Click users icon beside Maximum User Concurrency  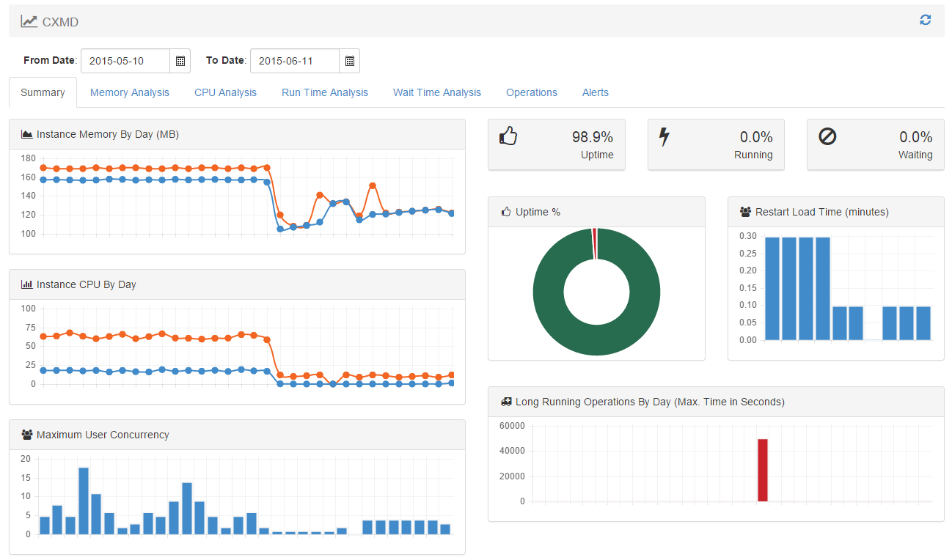coord(27,435)
